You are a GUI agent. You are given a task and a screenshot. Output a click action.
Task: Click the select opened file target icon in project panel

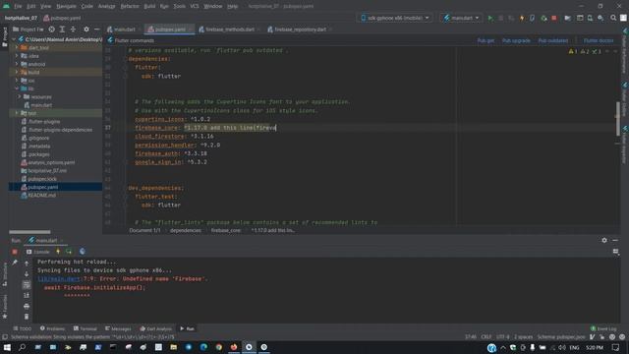coord(52,29)
